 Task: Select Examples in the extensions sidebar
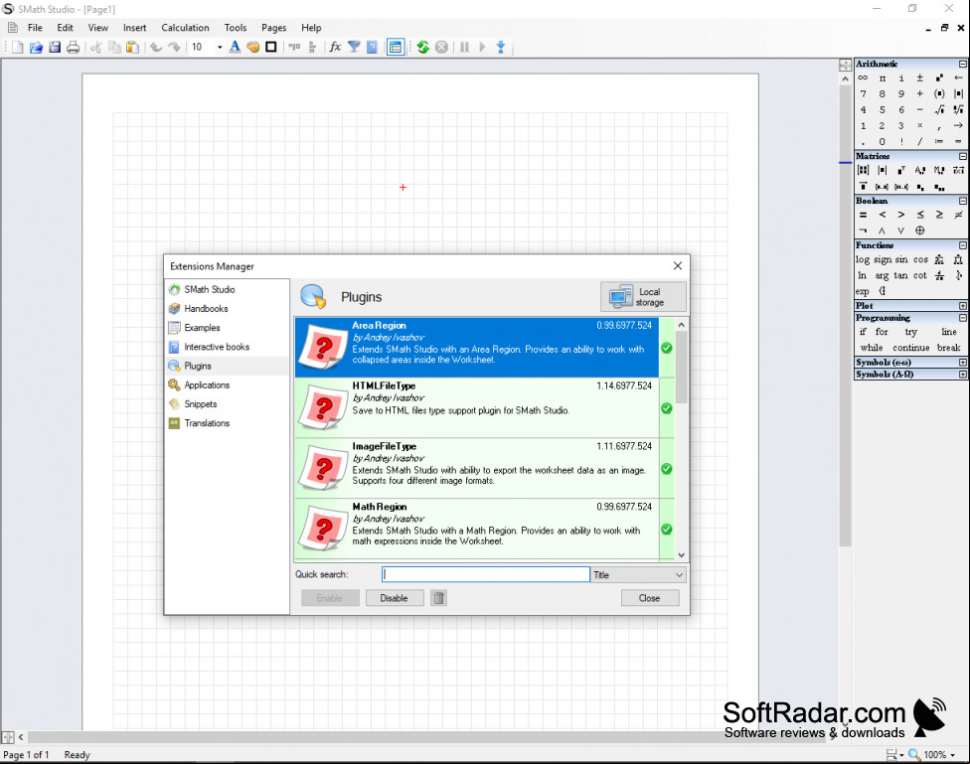click(x=202, y=328)
